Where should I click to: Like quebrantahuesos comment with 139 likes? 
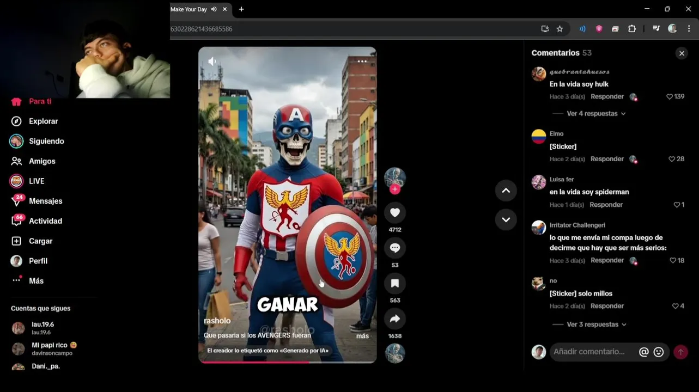(670, 96)
